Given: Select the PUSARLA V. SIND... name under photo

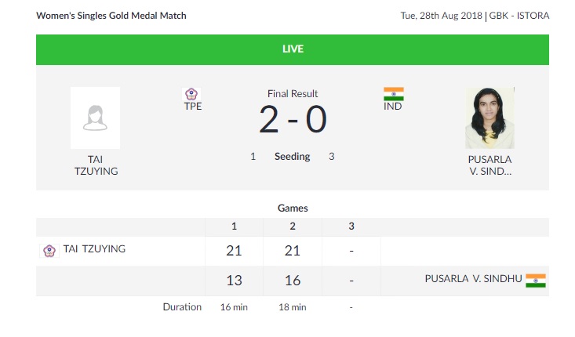Looking at the screenshot, I should point(490,165).
